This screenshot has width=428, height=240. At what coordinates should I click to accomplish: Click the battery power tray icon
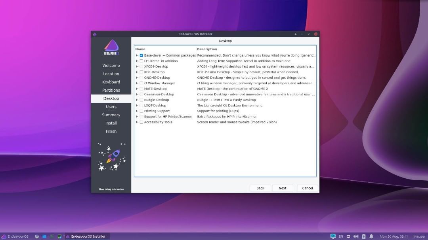click(363, 236)
